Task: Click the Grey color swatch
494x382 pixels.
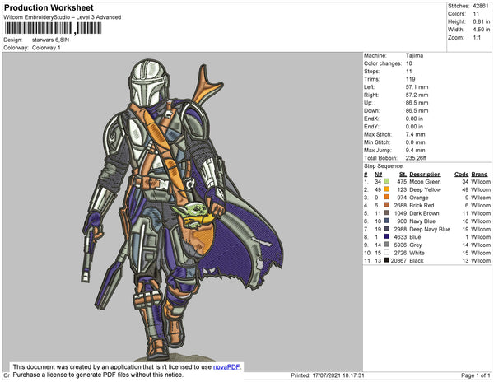Action: click(386, 245)
